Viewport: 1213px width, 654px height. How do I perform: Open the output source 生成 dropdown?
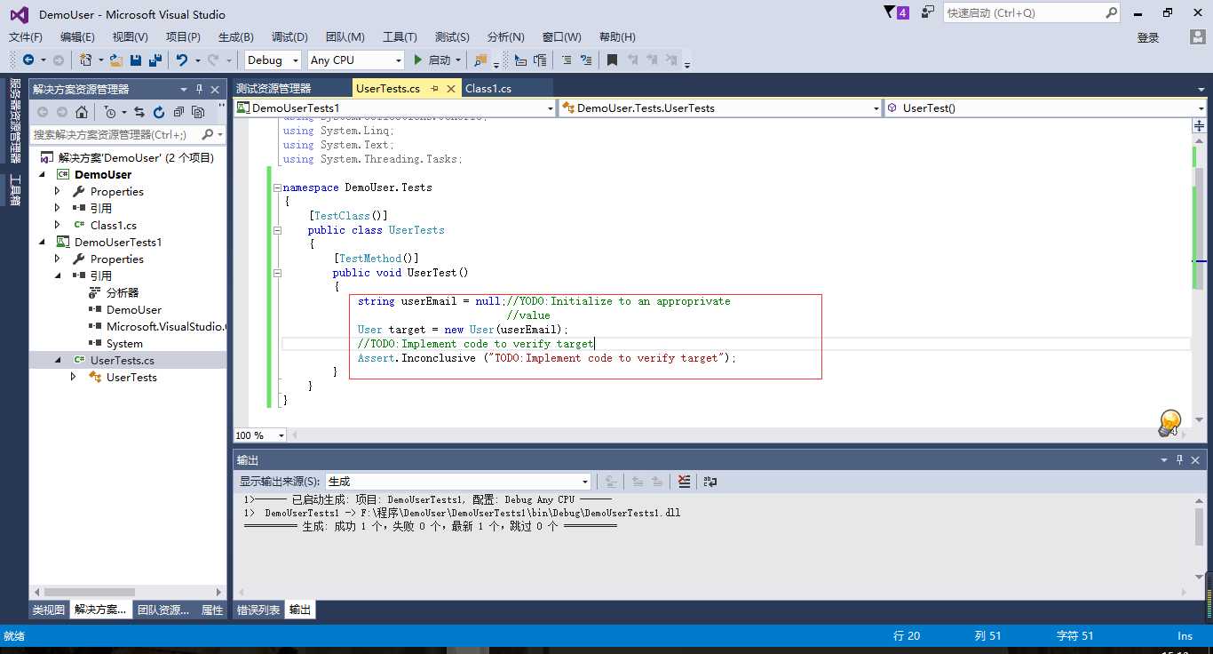(457, 481)
